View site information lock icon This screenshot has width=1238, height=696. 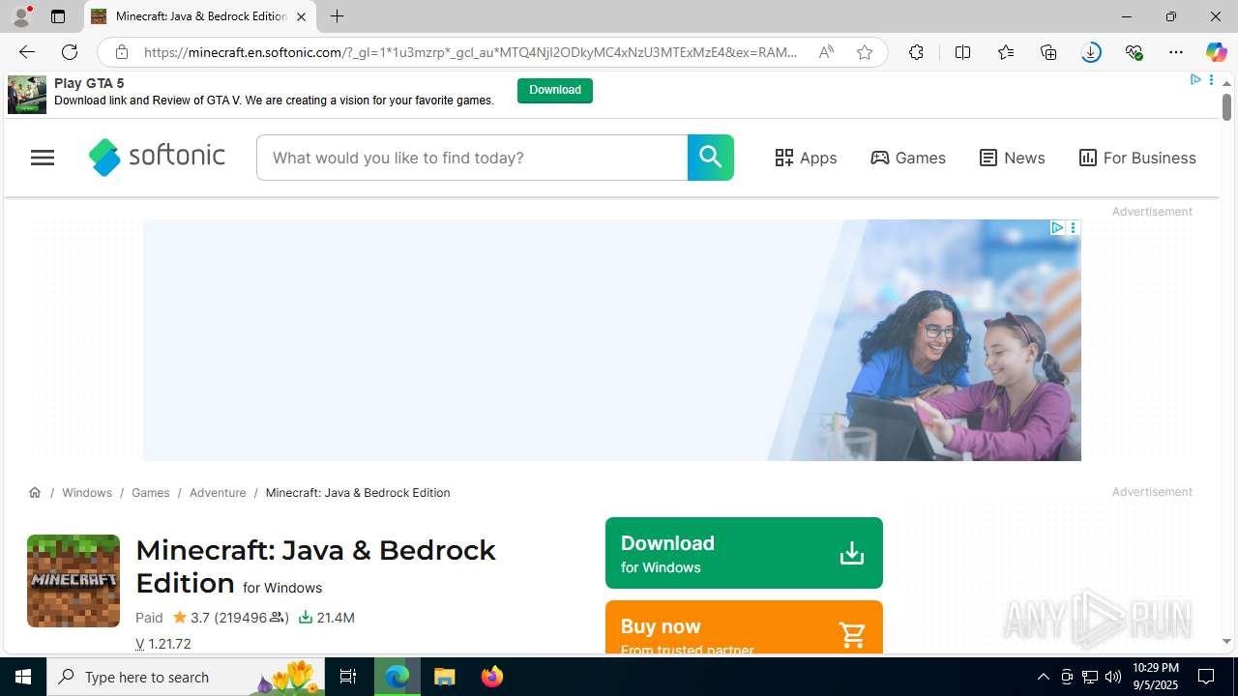(x=121, y=52)
